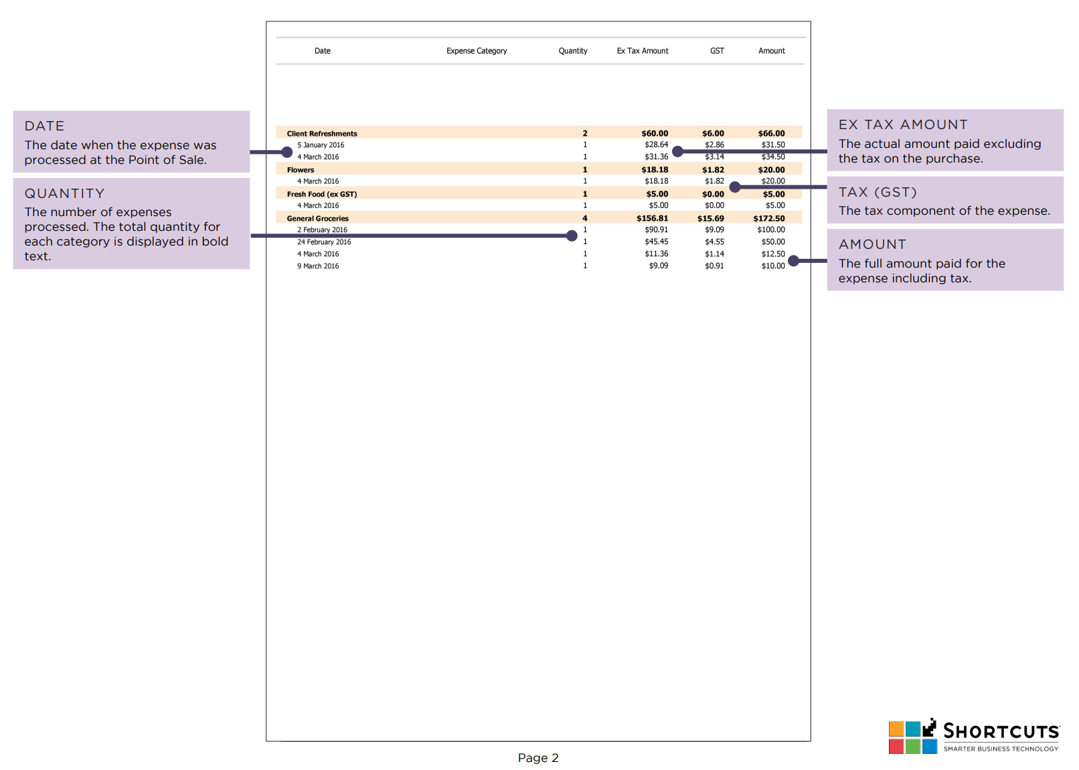
Task: Click the $0.91 GST value
Action: [714, 266]
